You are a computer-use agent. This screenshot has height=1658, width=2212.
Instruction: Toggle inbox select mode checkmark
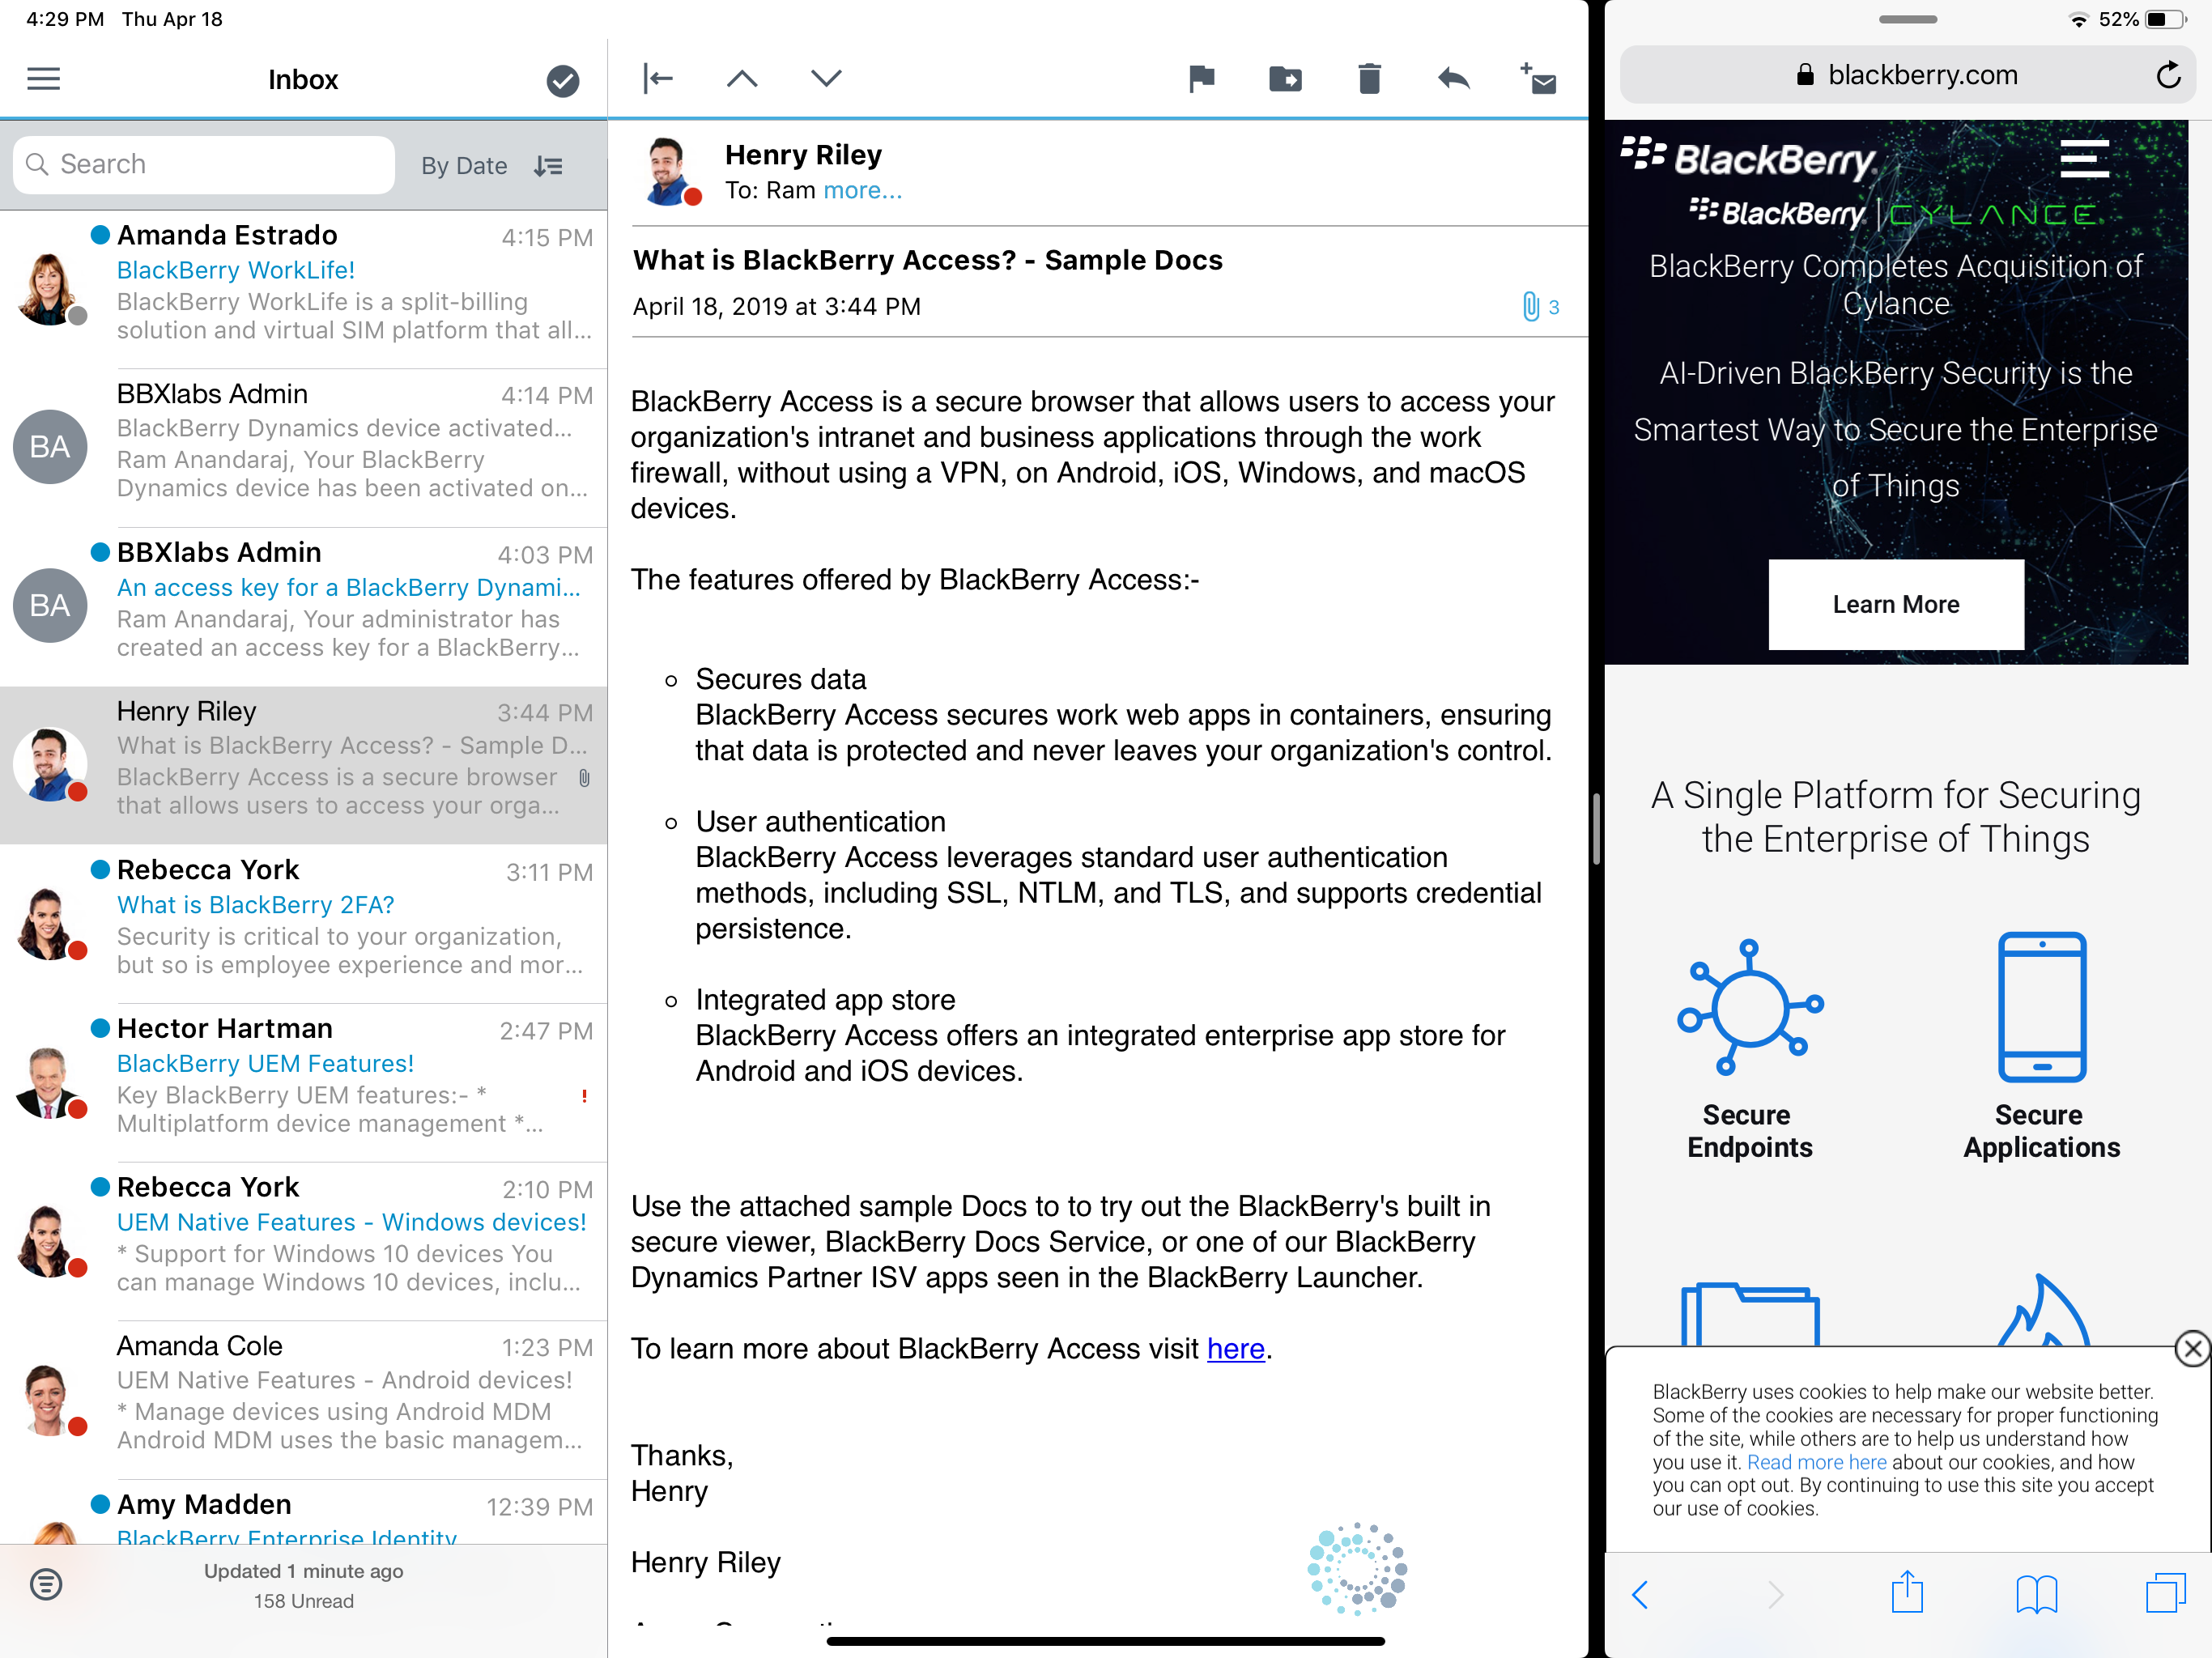(563, 80)
